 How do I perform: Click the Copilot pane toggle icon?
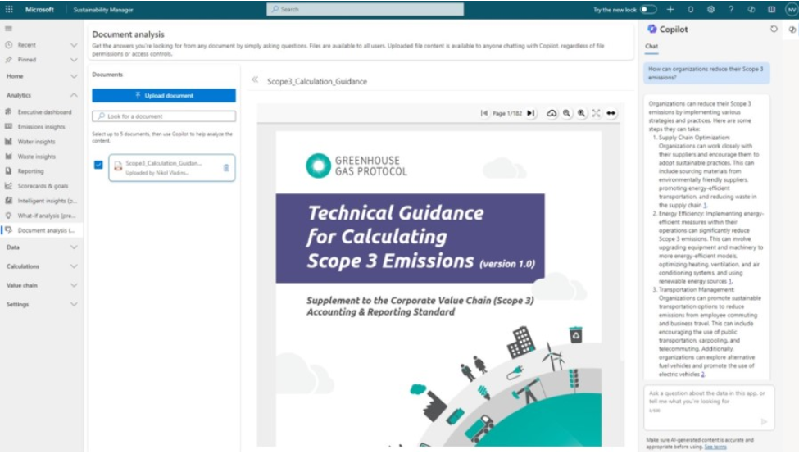[792, 29]
